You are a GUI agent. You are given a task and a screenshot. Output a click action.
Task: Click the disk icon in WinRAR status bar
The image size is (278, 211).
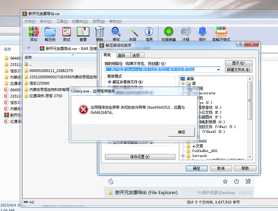tap(26, 202)
